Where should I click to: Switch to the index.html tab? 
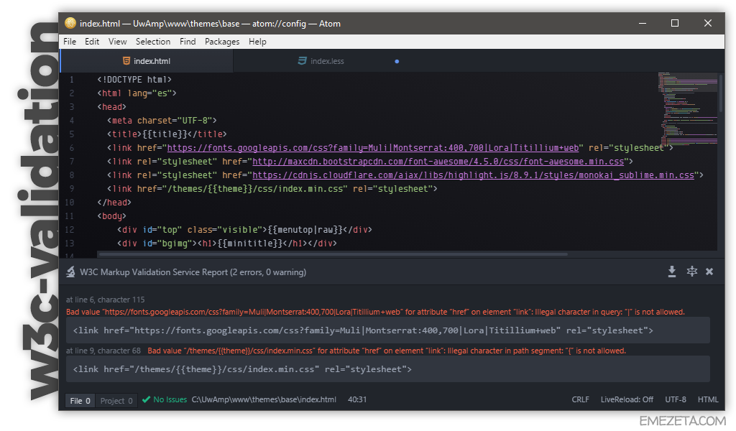click(147, 61)
